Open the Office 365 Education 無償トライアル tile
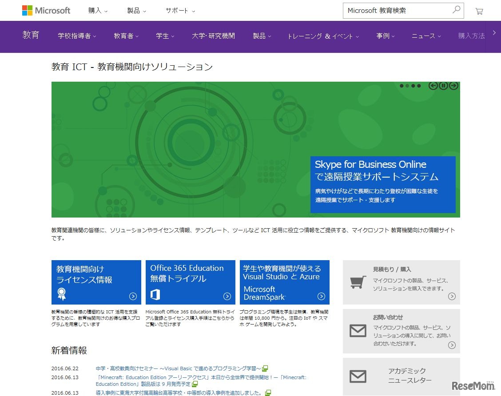 point(190,282)
